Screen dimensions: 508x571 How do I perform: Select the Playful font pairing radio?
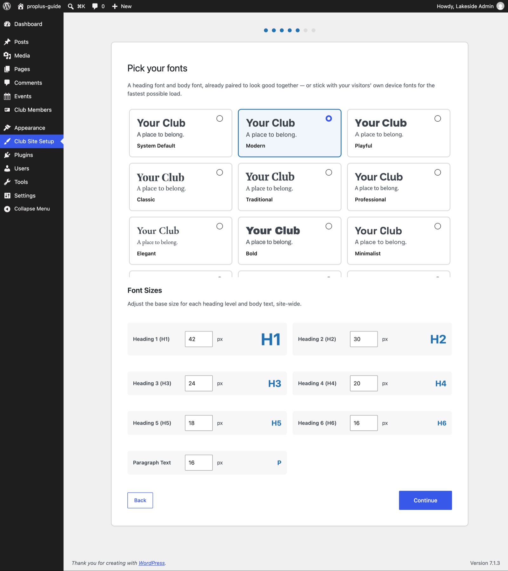coord(438,118)
